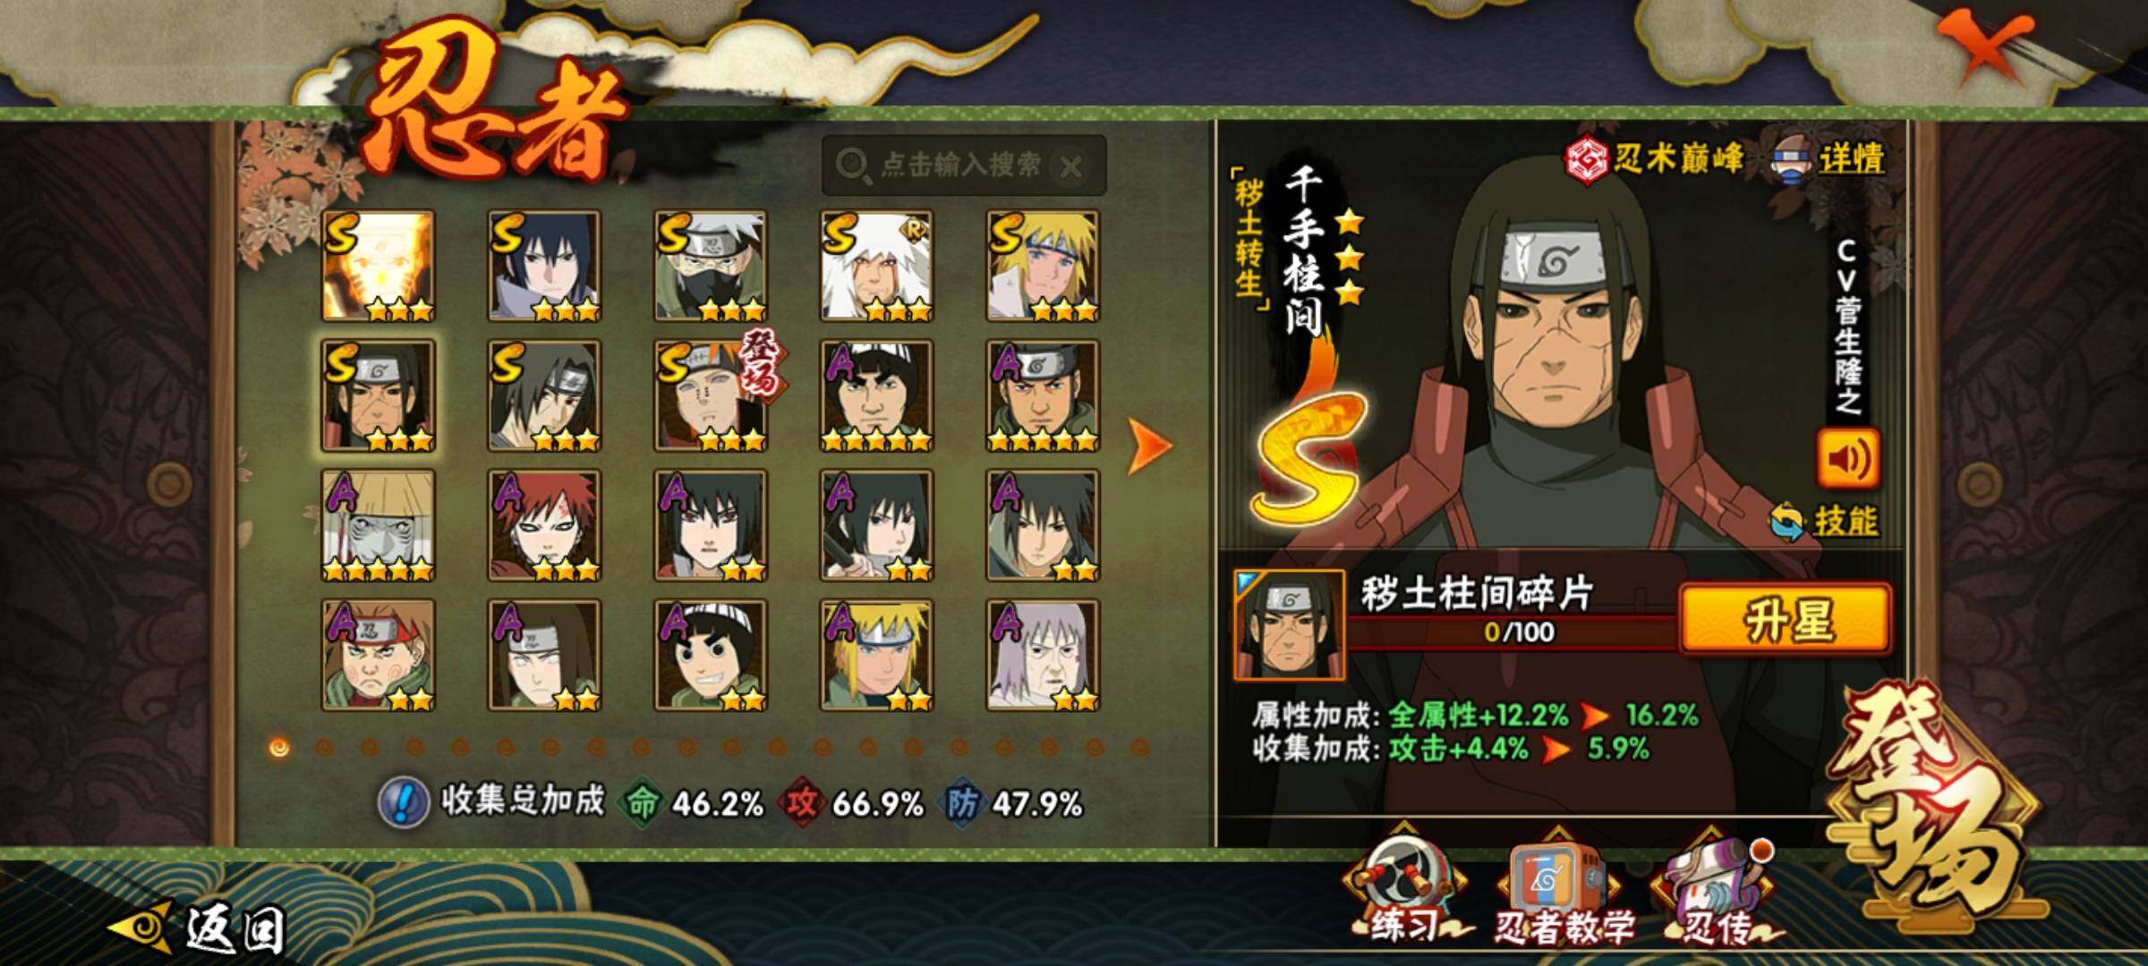This screenshot has height=966, width=2148.
Task: Go to next ninja page arrow
Action: point(1148,445)
